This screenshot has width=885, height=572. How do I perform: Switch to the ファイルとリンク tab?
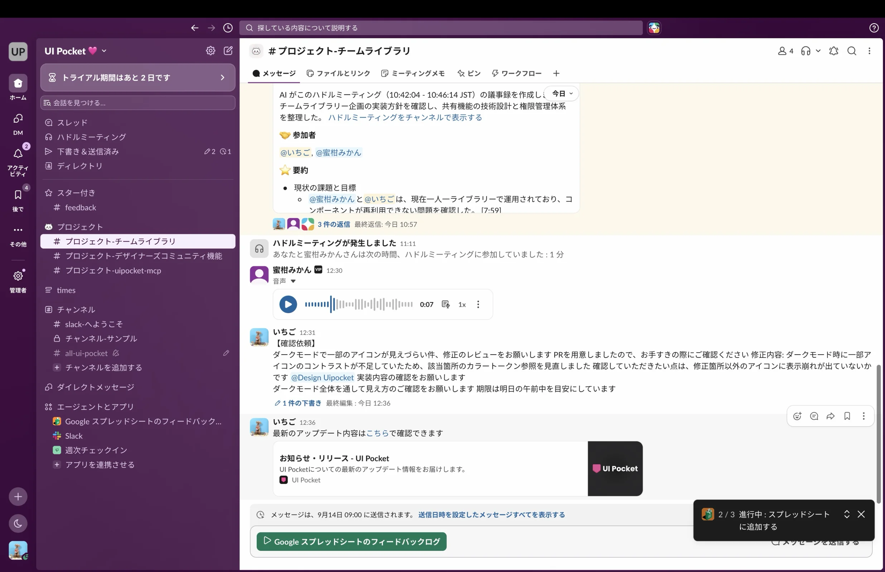click(x=338, y=74)
